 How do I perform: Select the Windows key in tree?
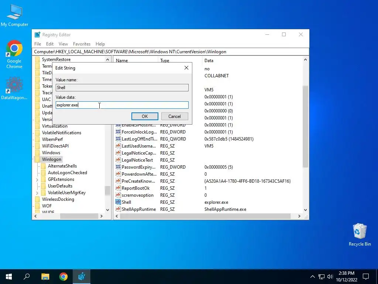point(51,153)
